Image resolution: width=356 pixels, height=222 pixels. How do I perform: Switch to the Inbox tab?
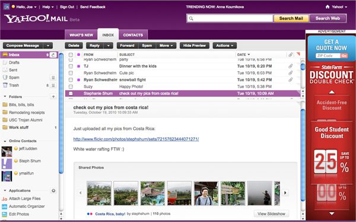coord(108,35)
